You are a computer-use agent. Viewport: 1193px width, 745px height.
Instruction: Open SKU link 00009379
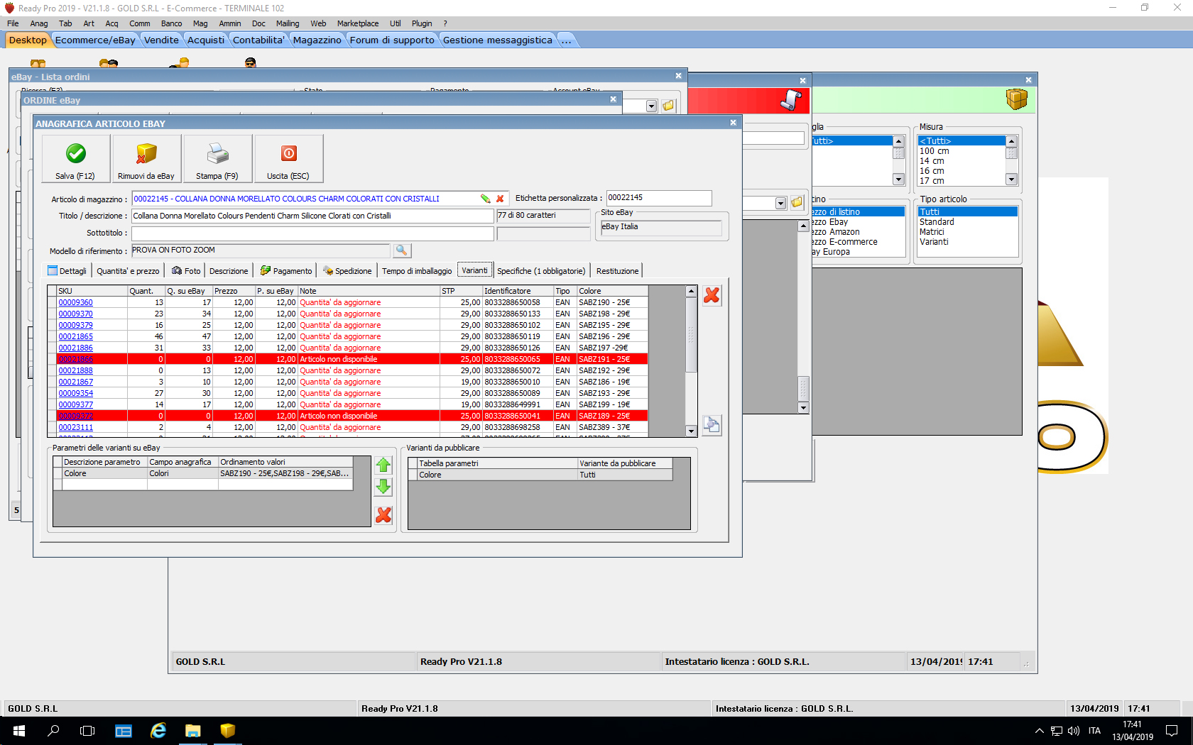[x=75, y=325]
